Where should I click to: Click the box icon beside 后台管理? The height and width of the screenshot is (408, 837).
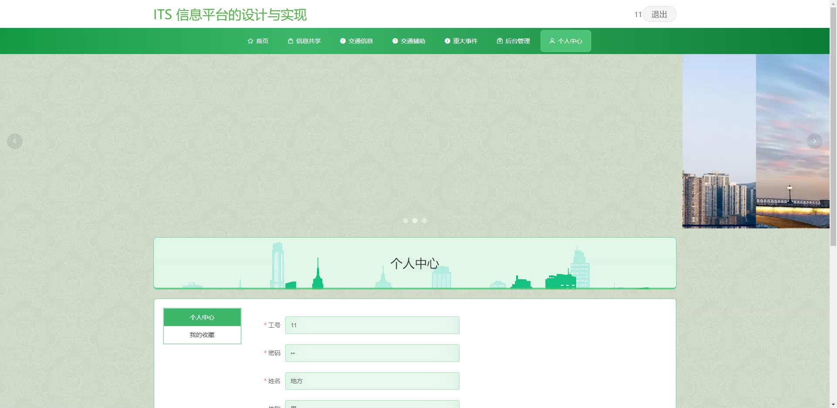tap(500, 41)
